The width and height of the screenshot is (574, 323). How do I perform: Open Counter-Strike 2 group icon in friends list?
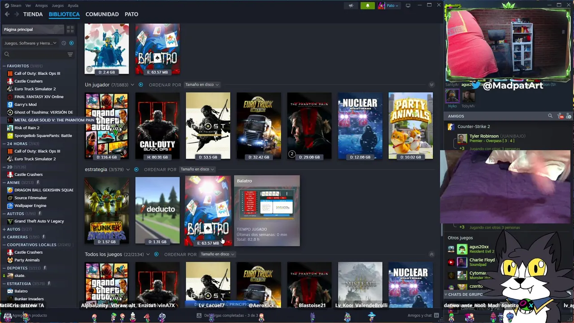tap(451, 127)
